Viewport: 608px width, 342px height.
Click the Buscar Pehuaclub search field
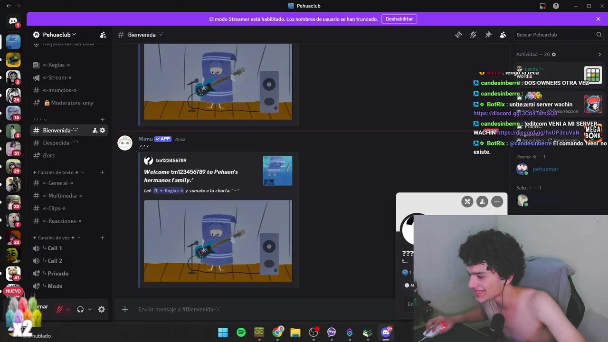(x=558, y=35)
